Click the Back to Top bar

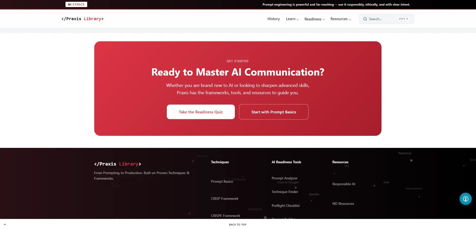tap(238, 224)
